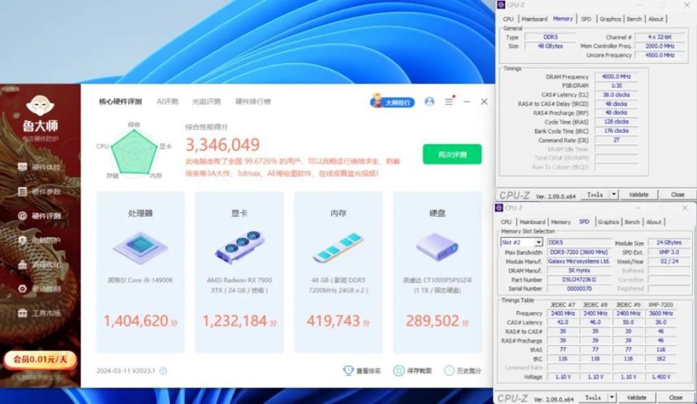Click Validate in lower CPU-Z window
The width and height of the screenshot is (697, 404).
coord(637,397)
